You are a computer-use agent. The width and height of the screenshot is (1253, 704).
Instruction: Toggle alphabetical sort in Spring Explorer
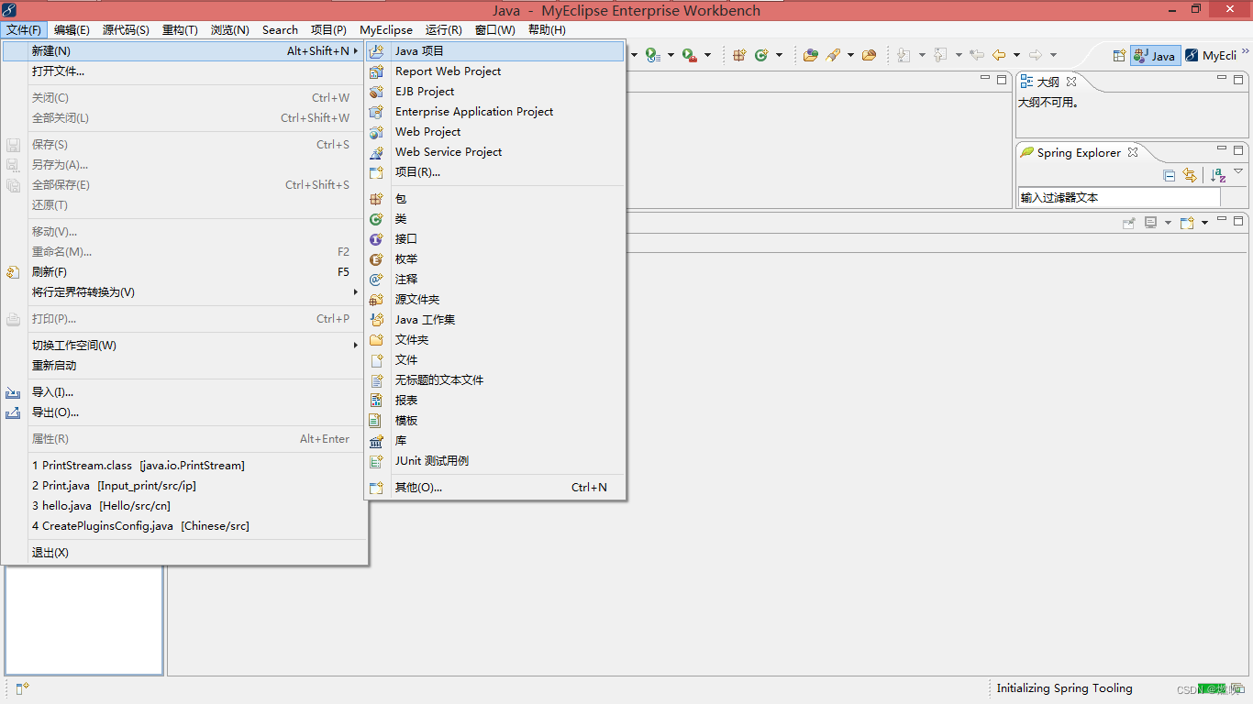[x=1218, y=175]
